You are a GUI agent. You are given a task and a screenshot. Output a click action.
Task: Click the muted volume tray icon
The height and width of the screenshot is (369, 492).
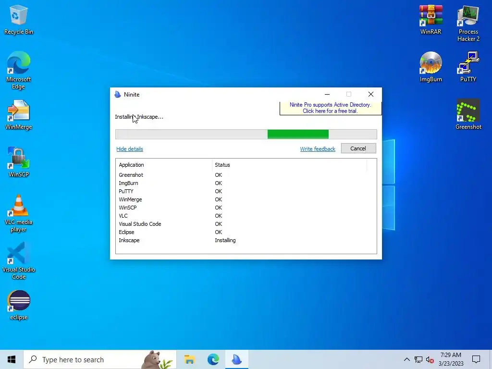430,359
